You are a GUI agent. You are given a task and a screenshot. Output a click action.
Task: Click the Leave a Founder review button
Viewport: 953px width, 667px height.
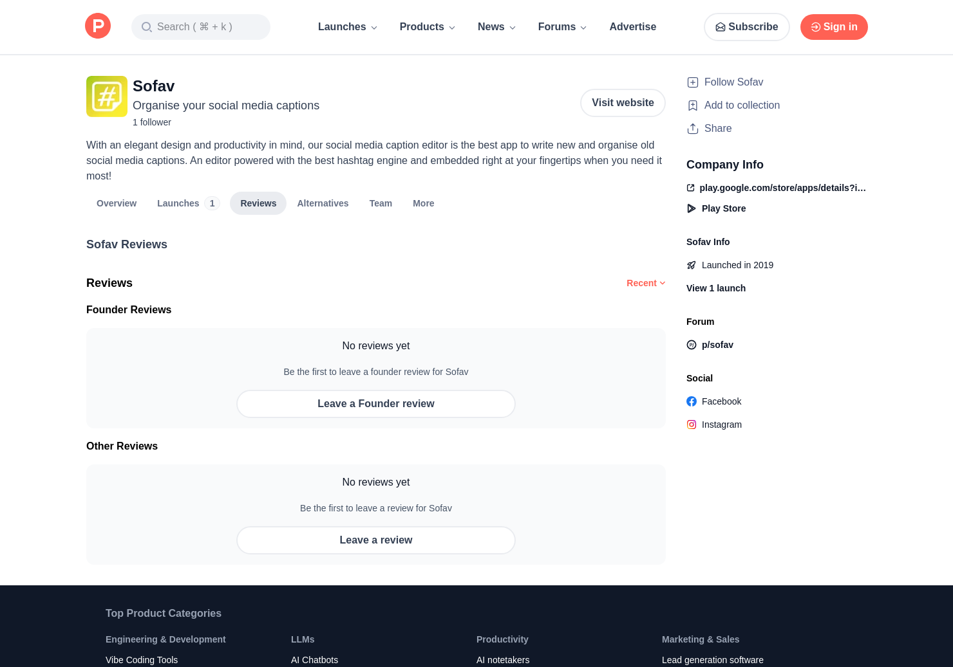pyautogui.click(x=376, y=404)
